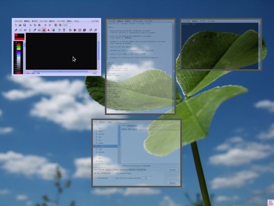274x206 pixels.
Task: Redo the last mtPaint action
Action: click(50, 25)
